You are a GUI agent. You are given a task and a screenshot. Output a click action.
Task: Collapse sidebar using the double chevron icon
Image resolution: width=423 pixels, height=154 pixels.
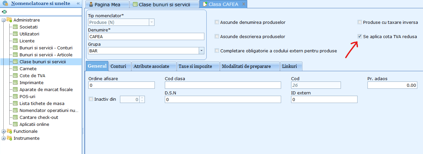(78, 4)
